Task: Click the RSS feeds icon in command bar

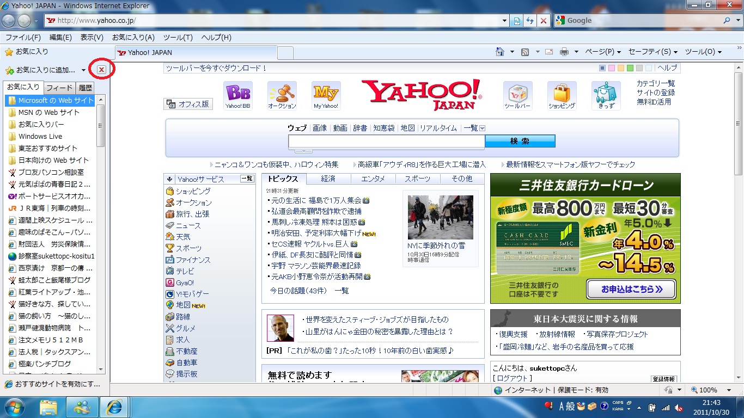Action: (525, 52)
